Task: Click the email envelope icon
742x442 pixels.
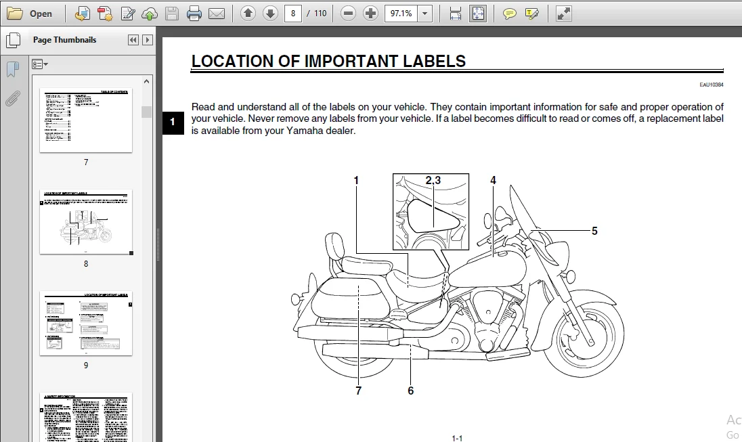Action: click(x=217, y=14)
